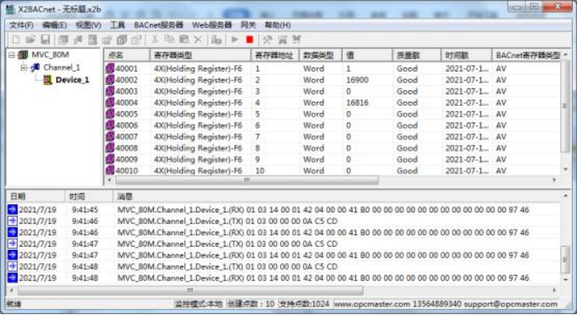Sort by the 寄存器地址 column header
This screenshot has width=577, height=315.
(275, 55)
